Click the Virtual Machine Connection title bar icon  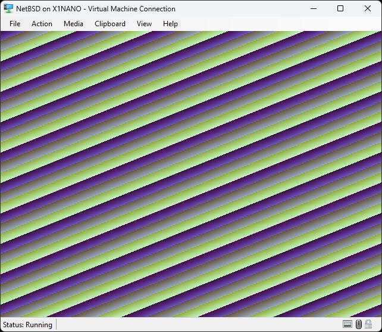8,8
